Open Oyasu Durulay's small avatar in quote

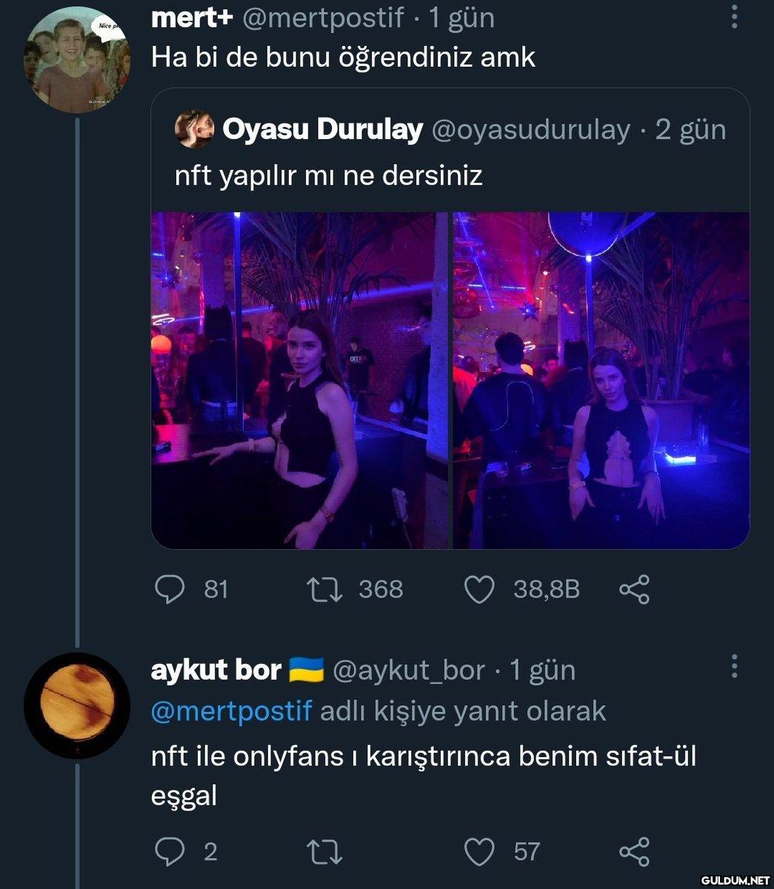(x=194, y=129)
